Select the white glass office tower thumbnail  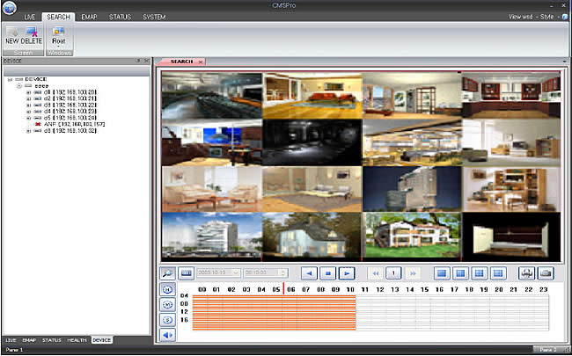[x=211, y=236]
